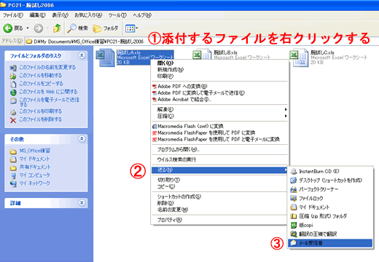Image resolution: width=379 pixels, height=262 pixels.
Task: Choose ウイルス検索の実行 entry
Action: (219, 159)
